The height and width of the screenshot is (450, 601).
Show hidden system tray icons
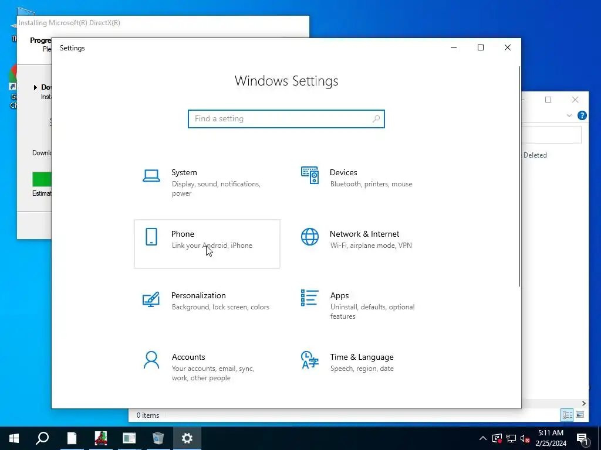(483, 438)
